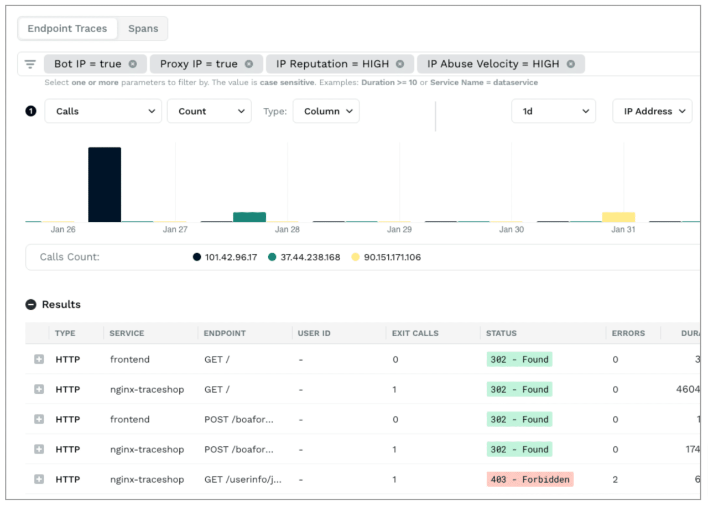Open the Calls metric dropdown

click(x=103, y=111)
